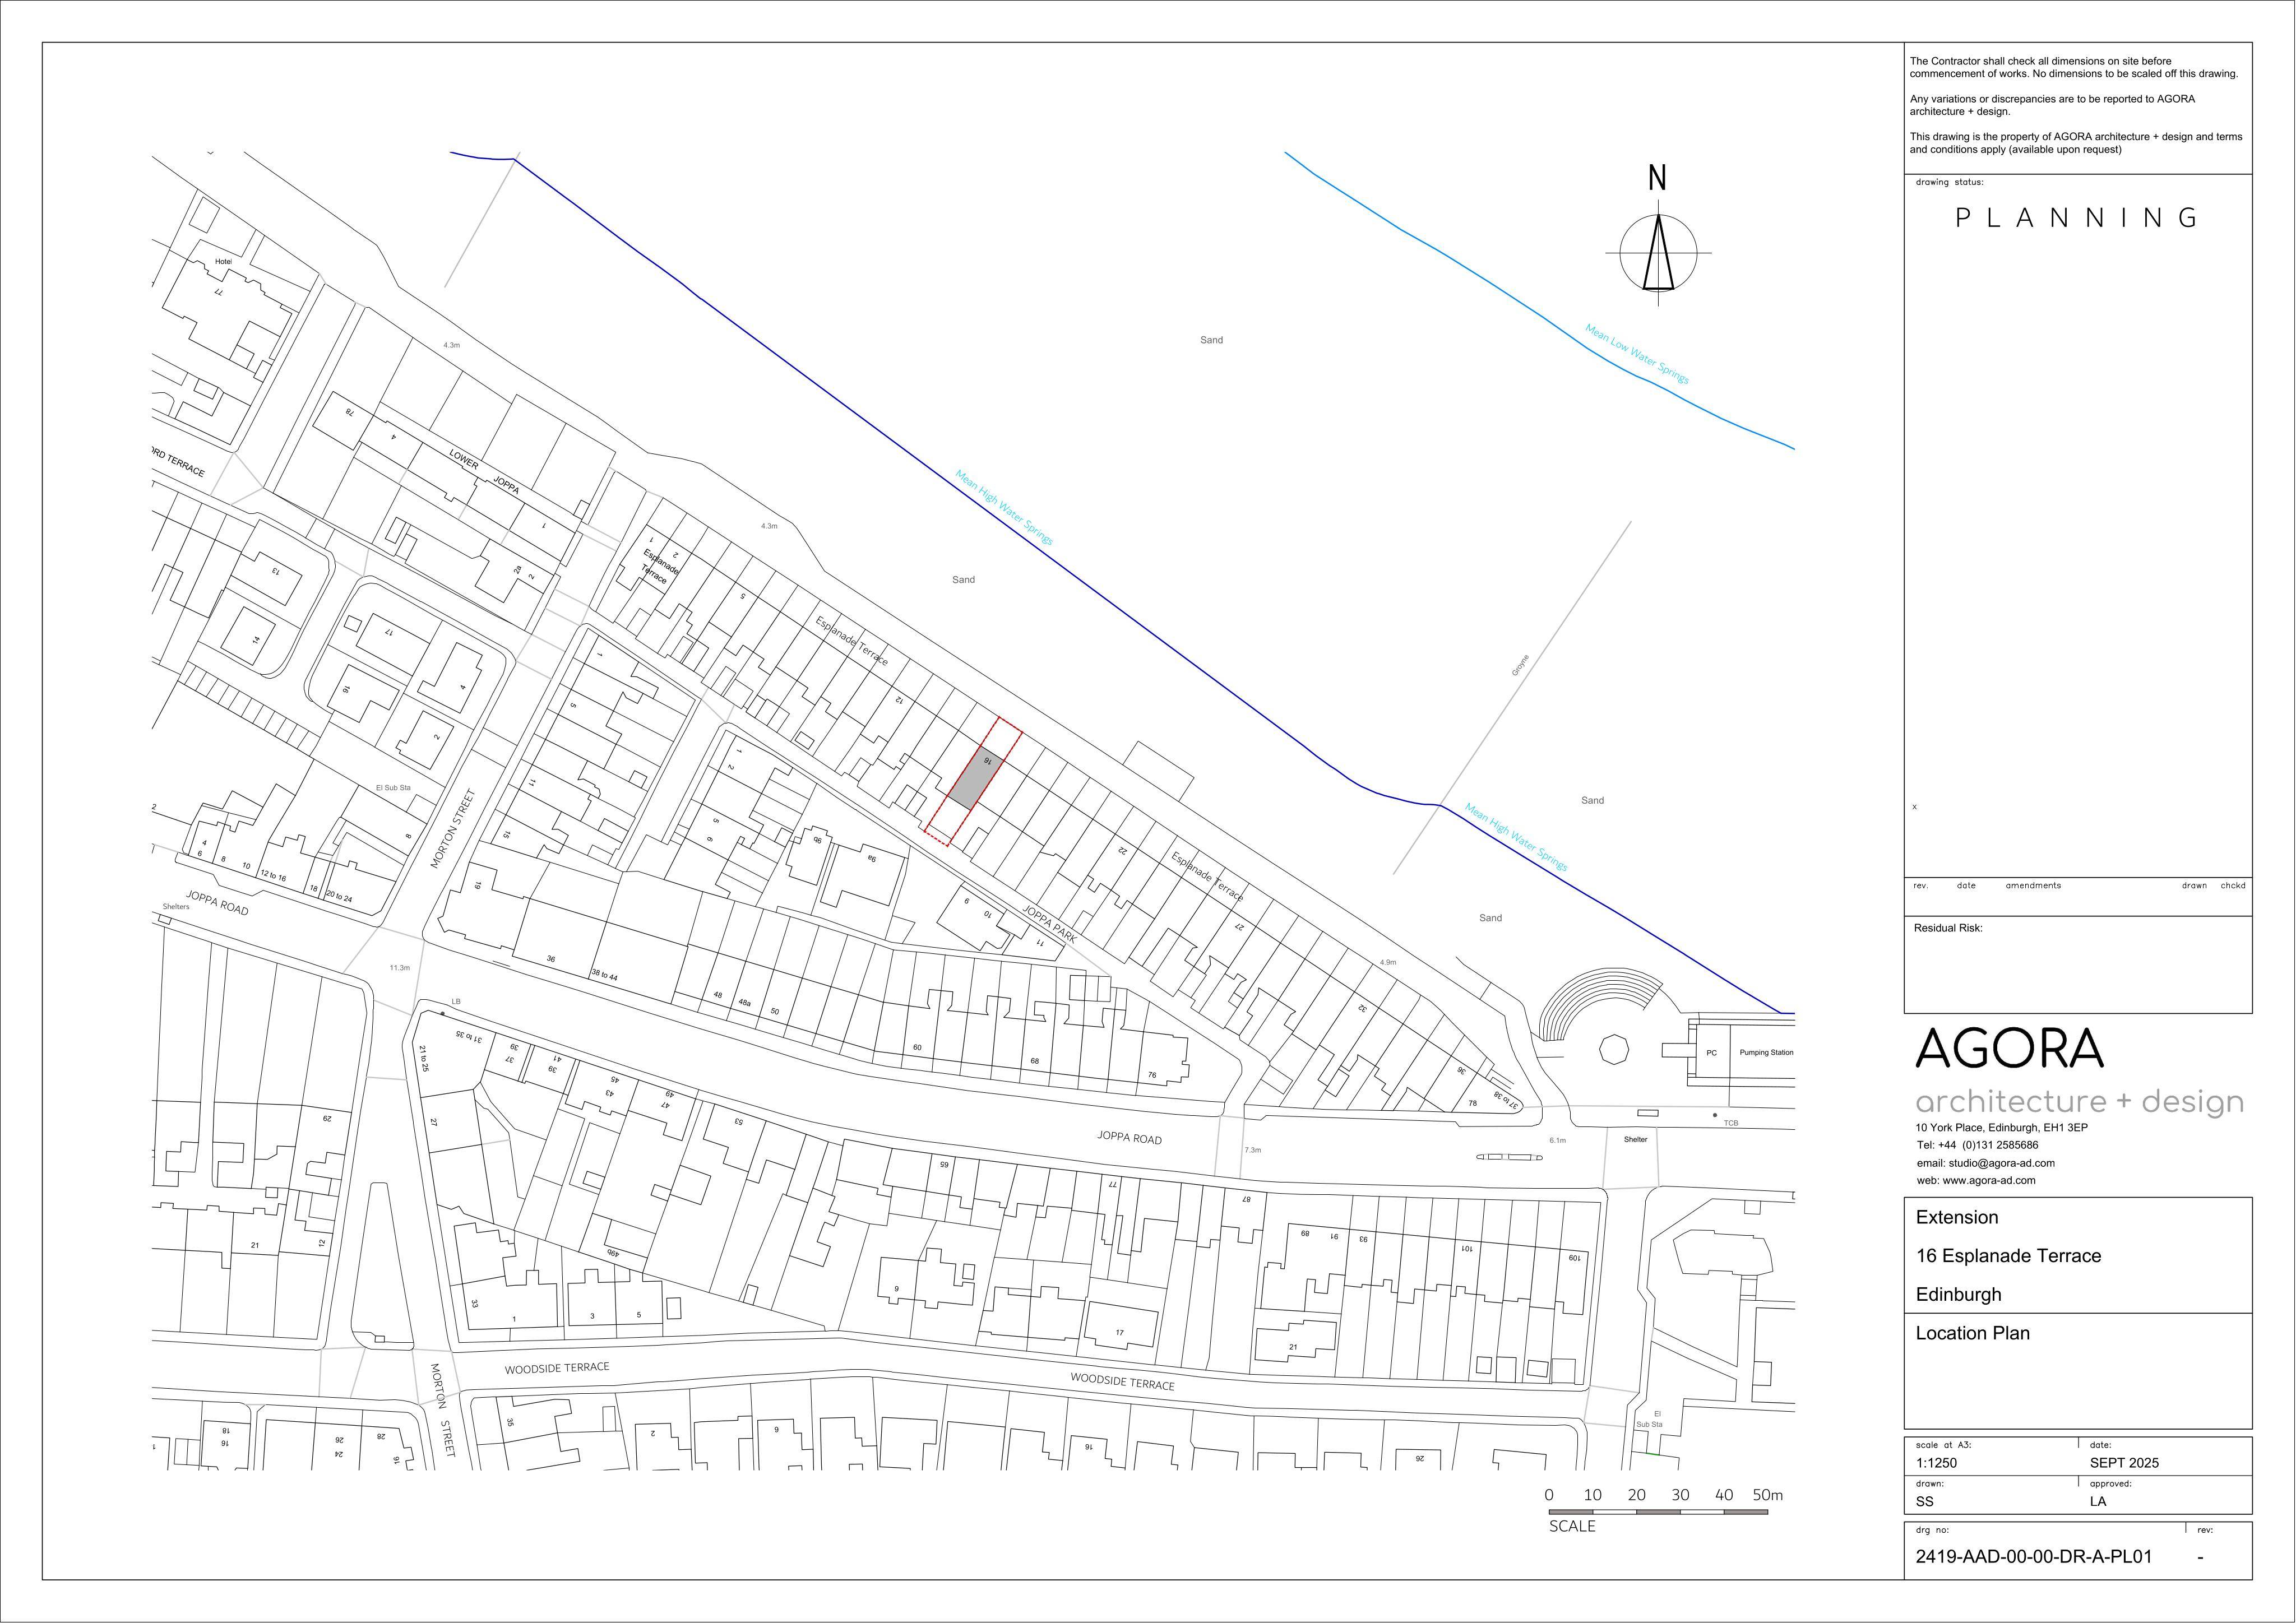Click the 'drawing status:' field label
The height and width of the screenshot is (1623, 2296).
point(1949,183)
